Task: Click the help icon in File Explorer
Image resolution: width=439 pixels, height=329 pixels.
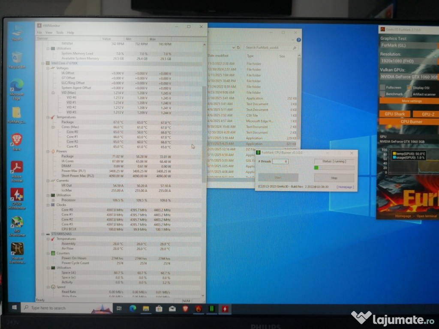Action: pos(299,40)
